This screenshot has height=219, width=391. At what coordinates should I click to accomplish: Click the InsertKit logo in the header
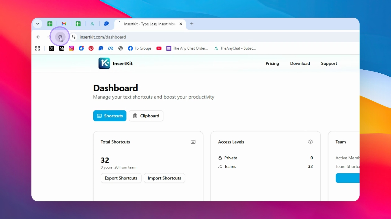(x=104, y=64)
